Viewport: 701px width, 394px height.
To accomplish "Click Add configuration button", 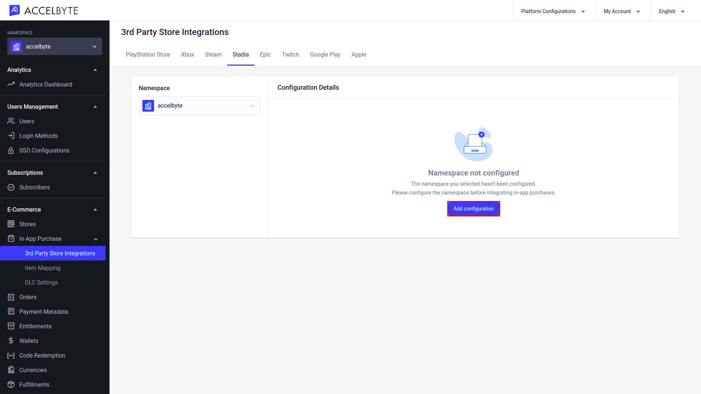I will pyautogui.click(x=474, y=208).
